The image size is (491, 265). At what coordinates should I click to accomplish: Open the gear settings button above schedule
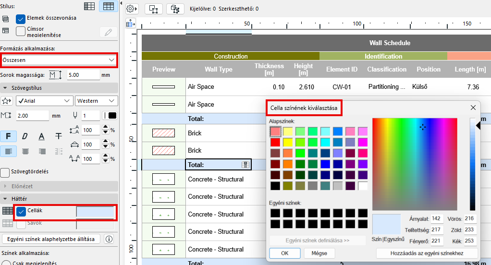point(131,9)
